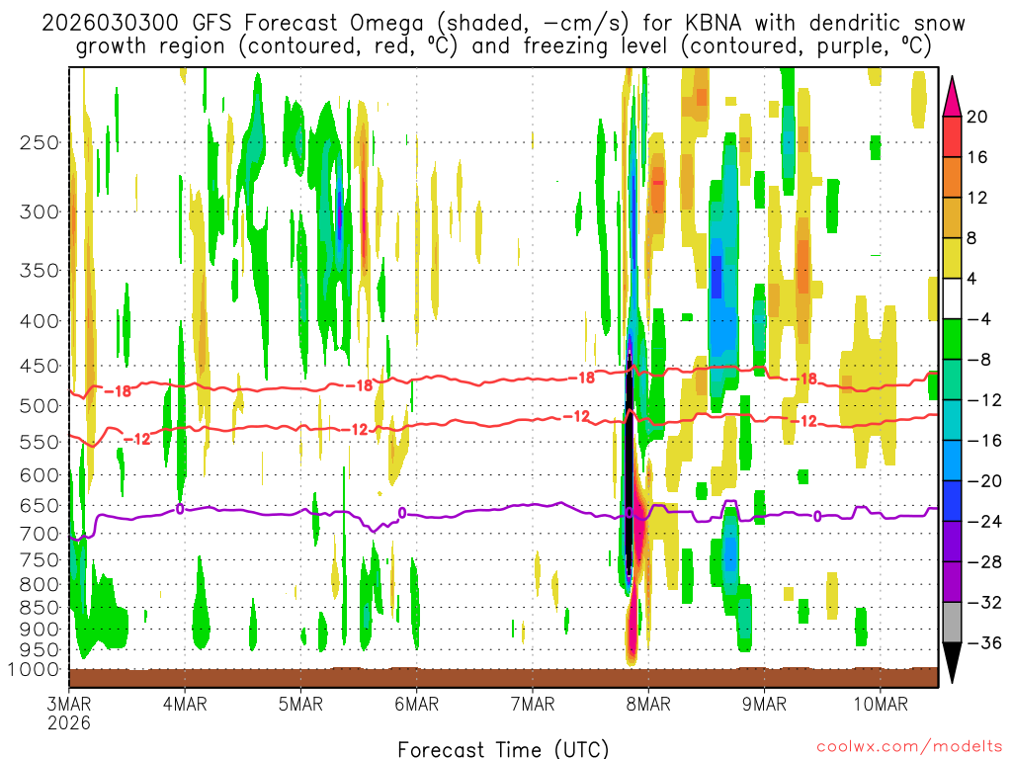Click the blue swatch between -20 and -24
This screenshot has height=759, width=1012.
coord(952,501)
